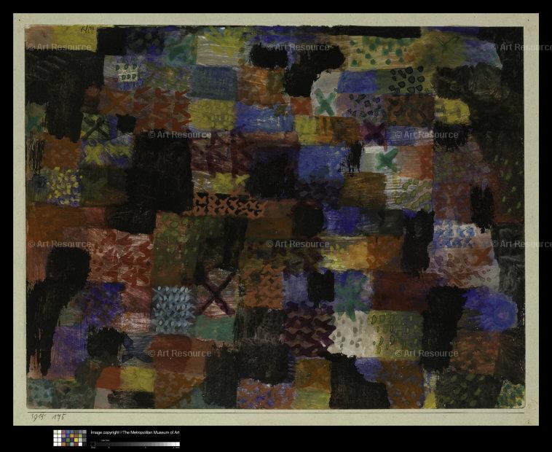Select the Paul Klee painting image
Screen dimensions: 552x452
[x=275, y=217]
